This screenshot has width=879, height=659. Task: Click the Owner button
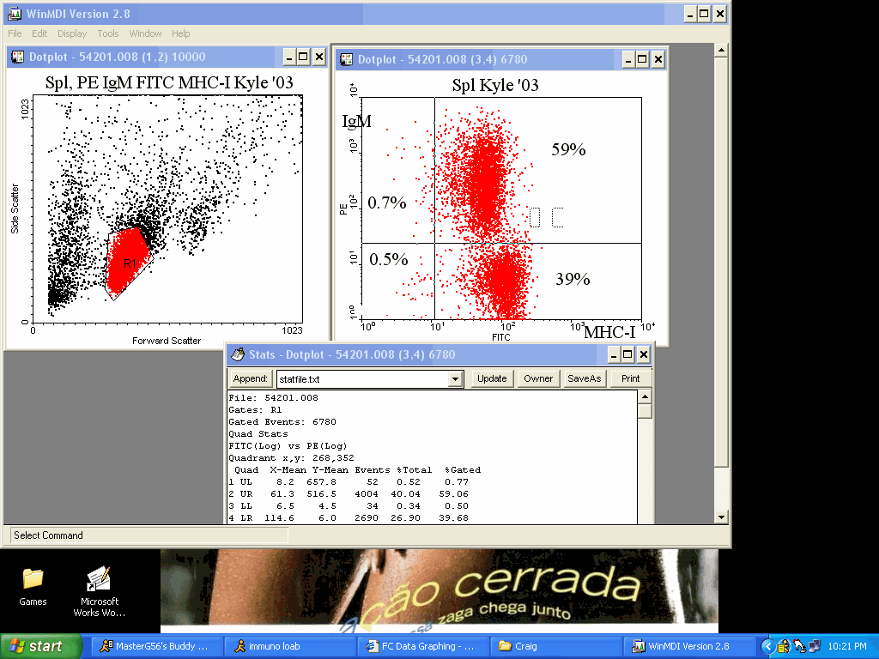click(538, 378)
